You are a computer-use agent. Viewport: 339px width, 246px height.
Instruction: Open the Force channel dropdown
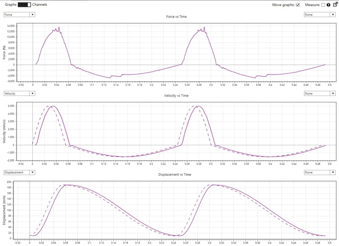(19, 15)
